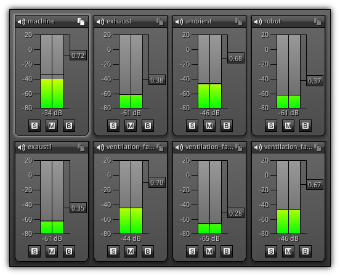This screenshot has width=340, height=276.
Task: Click the -46 dB readout under ambient
Action: 209,113
